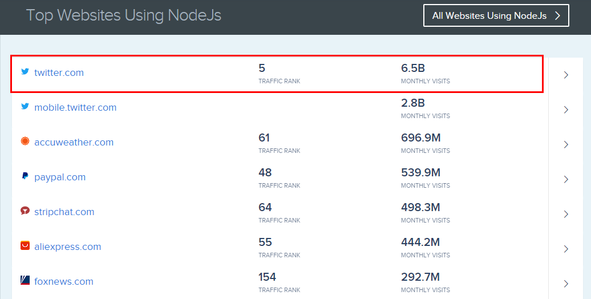Open the aliexpress.com link

click(x=67, y=247)
